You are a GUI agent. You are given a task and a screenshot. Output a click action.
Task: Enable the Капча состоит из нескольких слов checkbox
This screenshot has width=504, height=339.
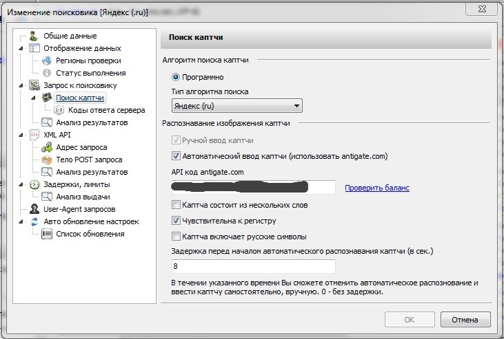[176, 205]
